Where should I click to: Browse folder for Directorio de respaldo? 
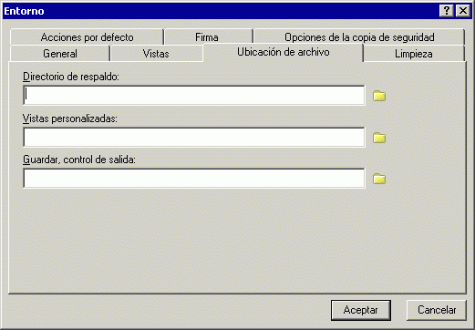pyautogui.click(x=379, y=96)
